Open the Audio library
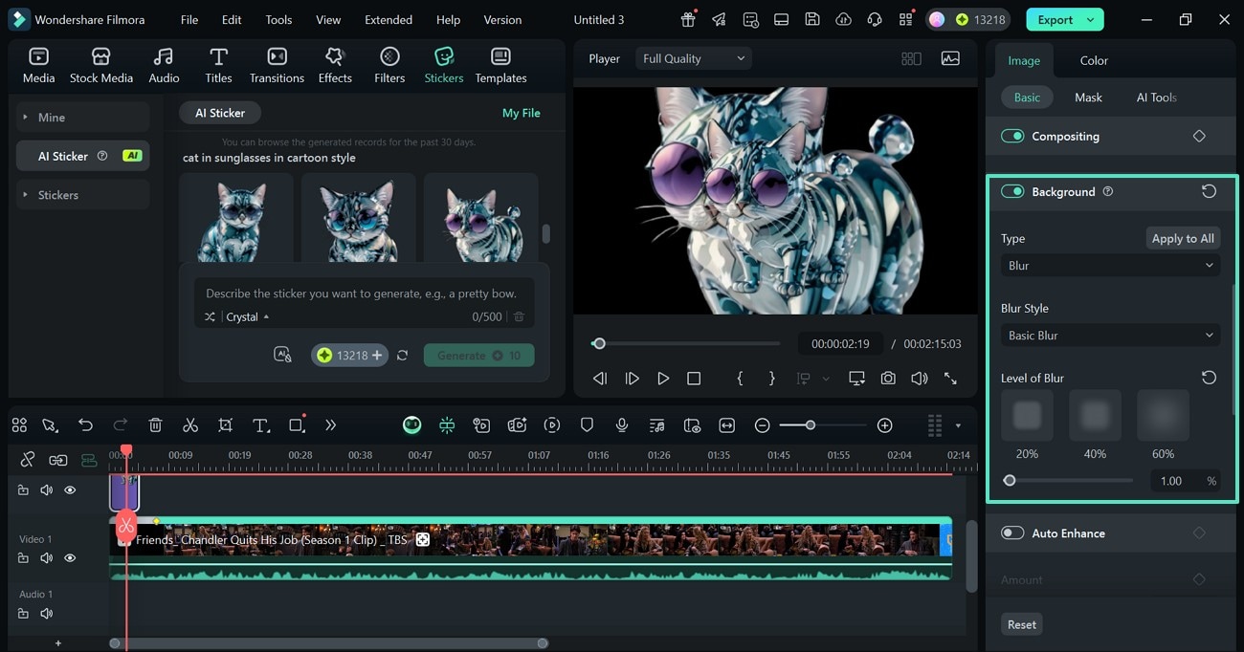This screenshot has height=652, width=1244. 164,65
